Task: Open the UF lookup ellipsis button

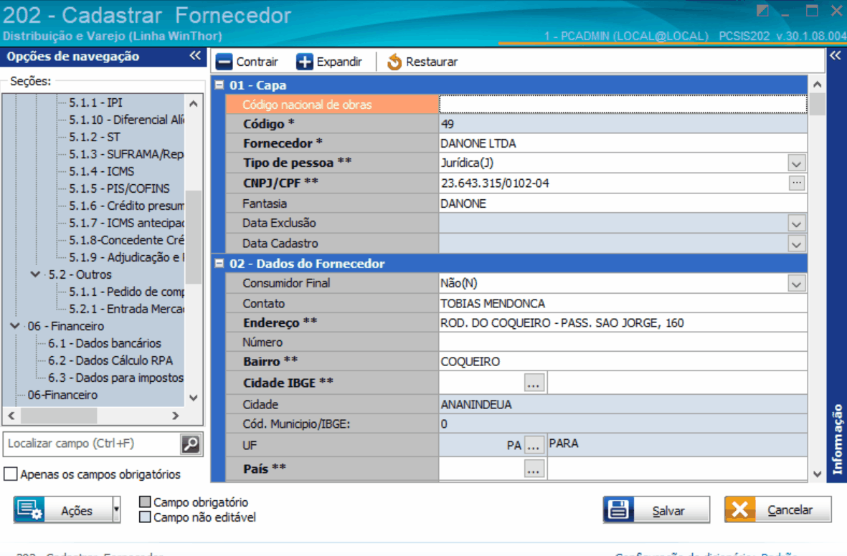Action: pos(534,446)
